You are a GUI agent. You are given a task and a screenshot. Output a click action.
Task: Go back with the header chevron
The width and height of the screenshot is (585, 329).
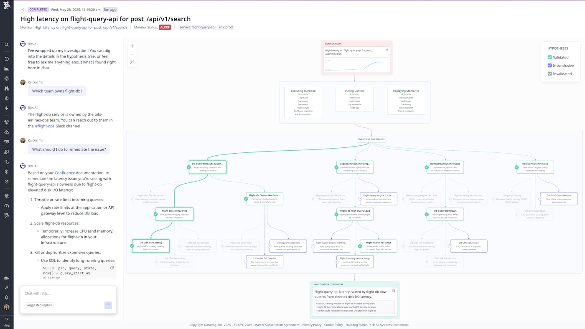tap(23, 10)
